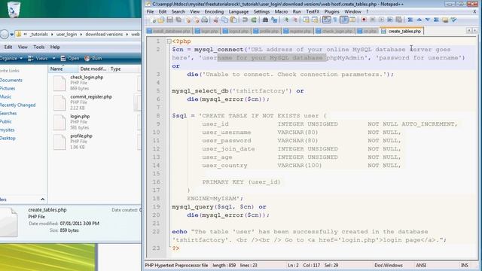Open the Tools menu in Explorer window
This screenshot has width=482, height=271.
38,47
